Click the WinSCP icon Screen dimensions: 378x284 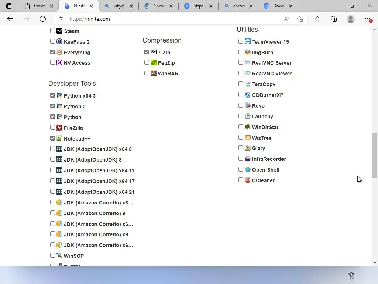59,255
